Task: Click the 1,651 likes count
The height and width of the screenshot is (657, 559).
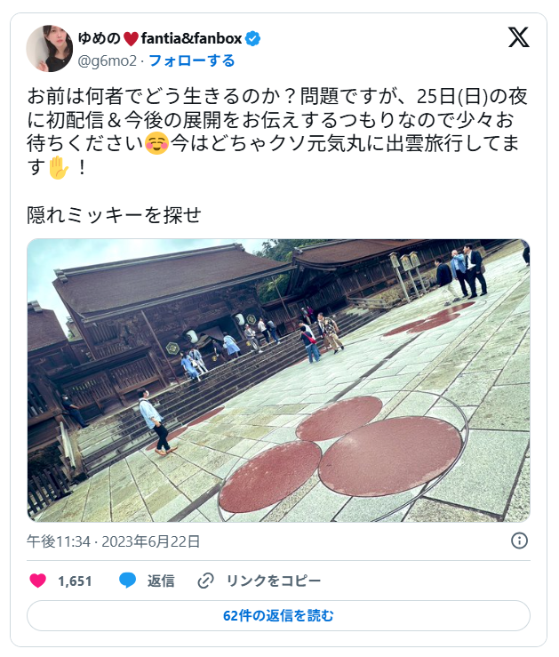Action: pyautogui.click(x=75, y=581)
